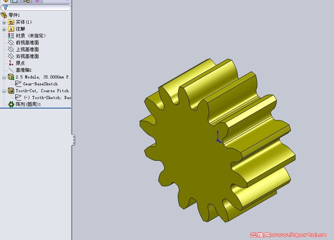334x240 pixels.
Task: Select the 注解 label
Action: [x=21, y=29]
